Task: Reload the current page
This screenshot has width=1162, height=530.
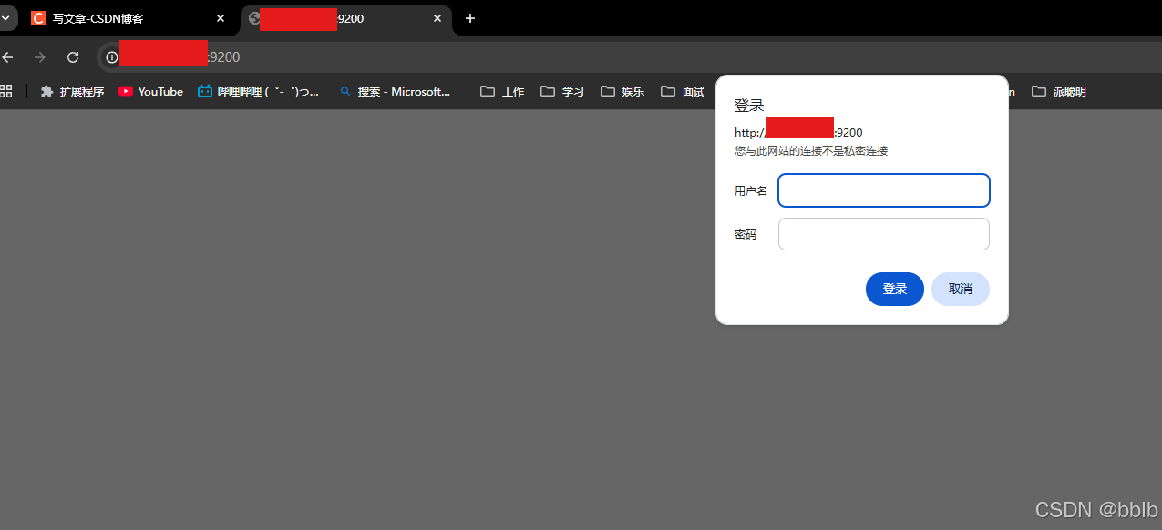Action: [x=73, y=57]
